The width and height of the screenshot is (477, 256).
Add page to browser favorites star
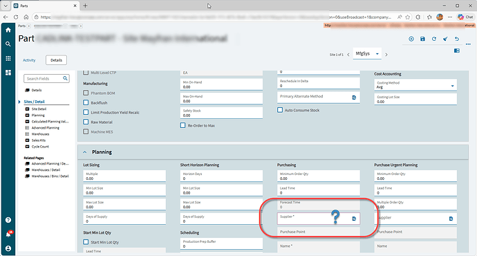tap(408, 17)
